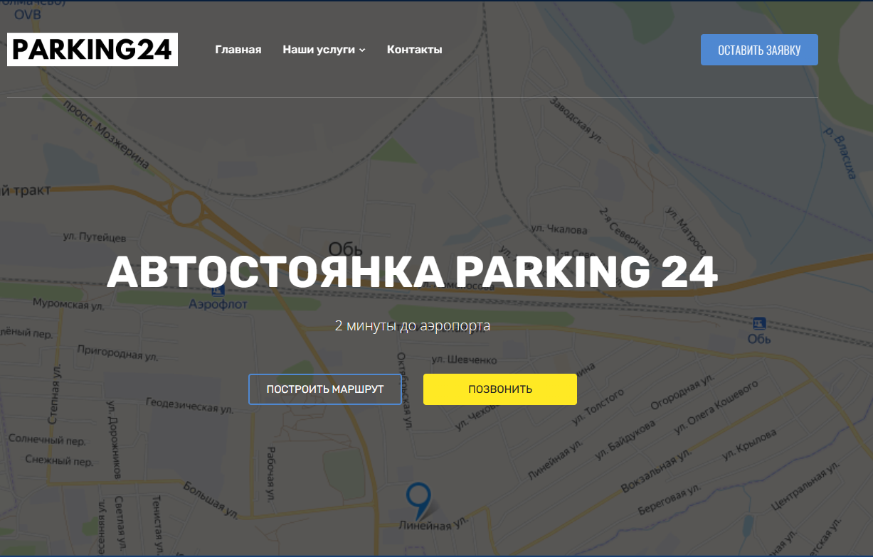Select the Муромская ул. street label

[x=68, y=305]
